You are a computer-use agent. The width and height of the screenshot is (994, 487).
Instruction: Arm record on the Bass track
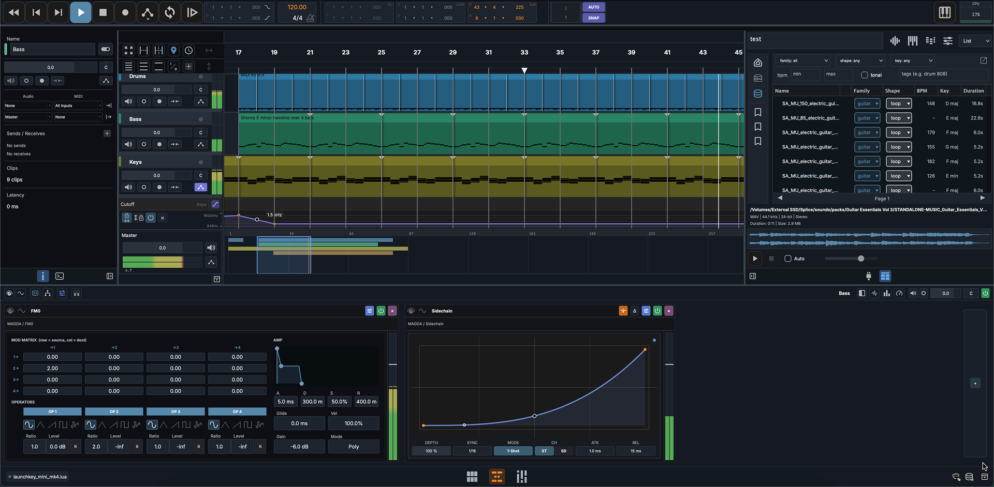tap(159, 144)
